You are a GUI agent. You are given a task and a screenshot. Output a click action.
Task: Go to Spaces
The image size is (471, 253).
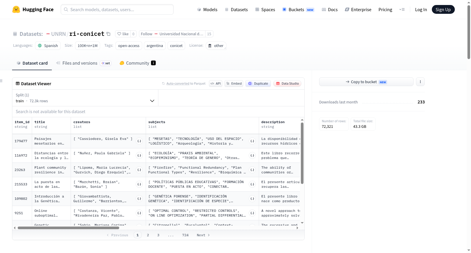pos(265,9)
